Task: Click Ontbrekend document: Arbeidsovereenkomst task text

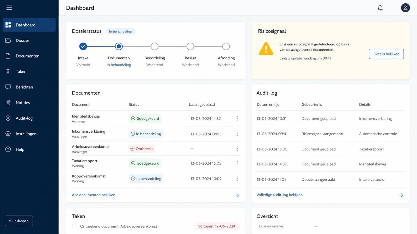Action: (119, 226)
